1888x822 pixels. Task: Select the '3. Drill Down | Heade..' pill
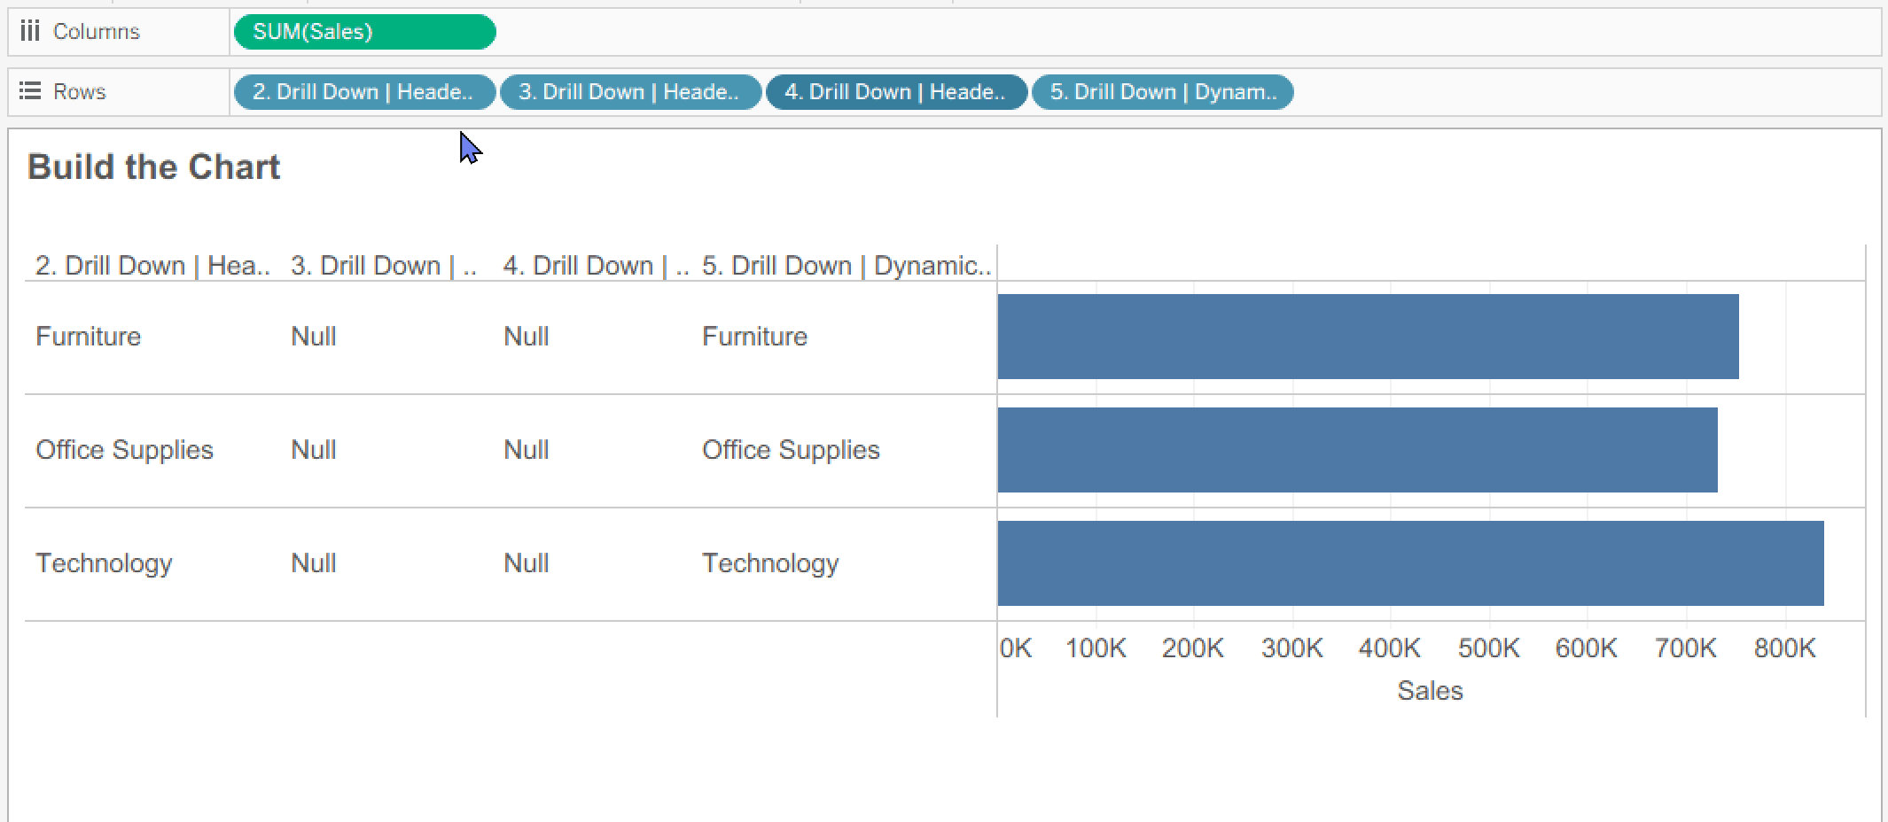(630, 92)
